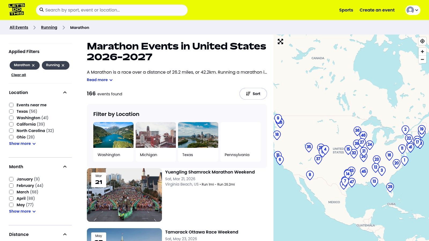Go to Running in the breadcrumb
The height and width of the screenshot is (241, 429).
(x=49, y=27)
